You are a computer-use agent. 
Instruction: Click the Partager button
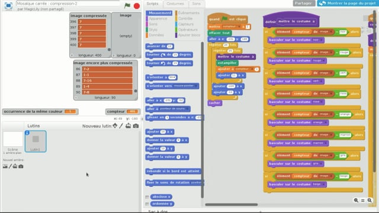[304, 4]
